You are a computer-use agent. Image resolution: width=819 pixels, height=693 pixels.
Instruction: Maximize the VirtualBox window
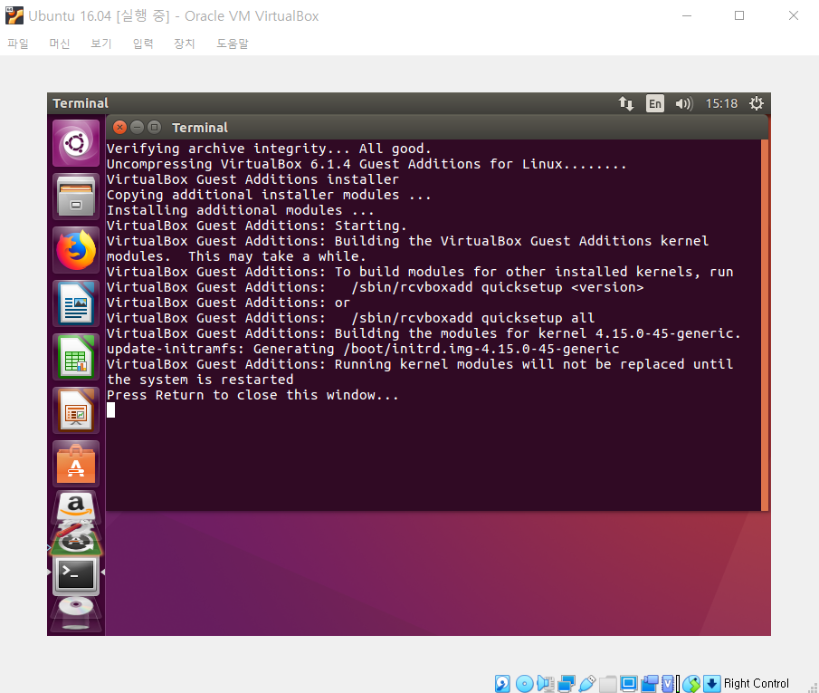click(739, 15)
